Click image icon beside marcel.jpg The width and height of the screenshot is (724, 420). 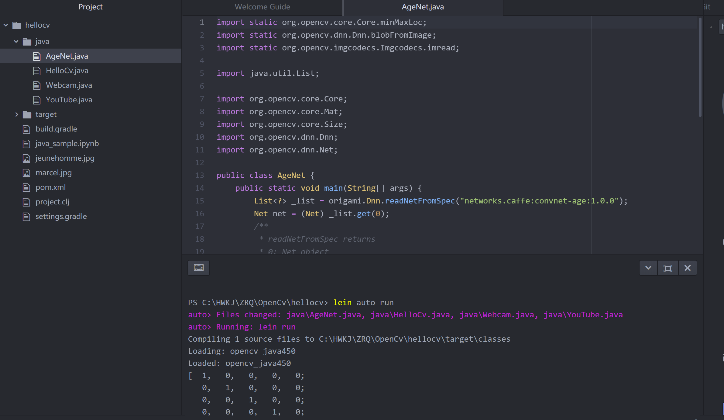pyautogui.click(x=26, y=173)
